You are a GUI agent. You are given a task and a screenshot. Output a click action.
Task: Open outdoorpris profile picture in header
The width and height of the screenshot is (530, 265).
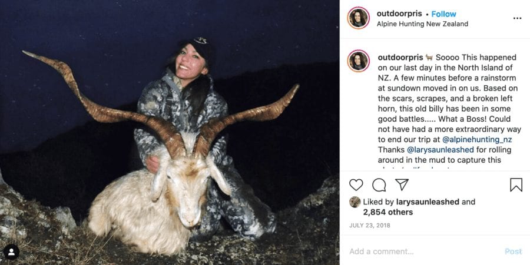[x=358, y=18]
